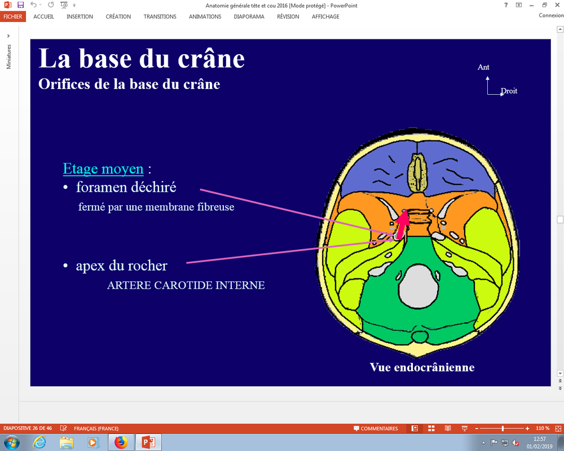Open the FICHIER tab
Image resolution: width=564 pixels, height=451 pixels.
(13, 16)
